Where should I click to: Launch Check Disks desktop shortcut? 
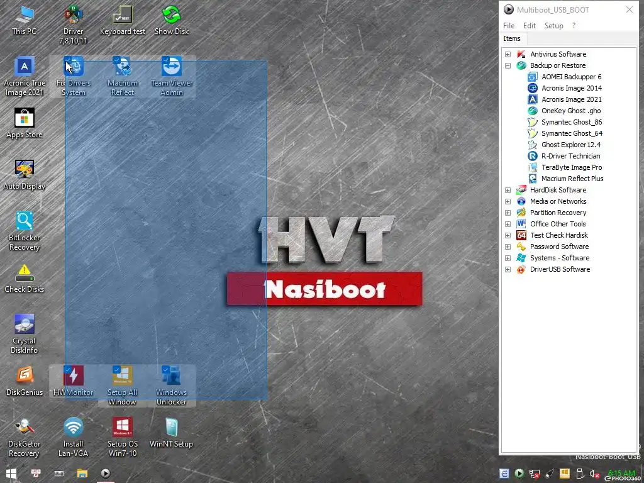25,279
